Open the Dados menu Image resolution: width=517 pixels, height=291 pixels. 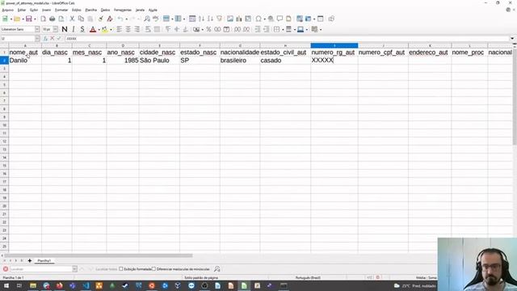[x=105, y=10]
